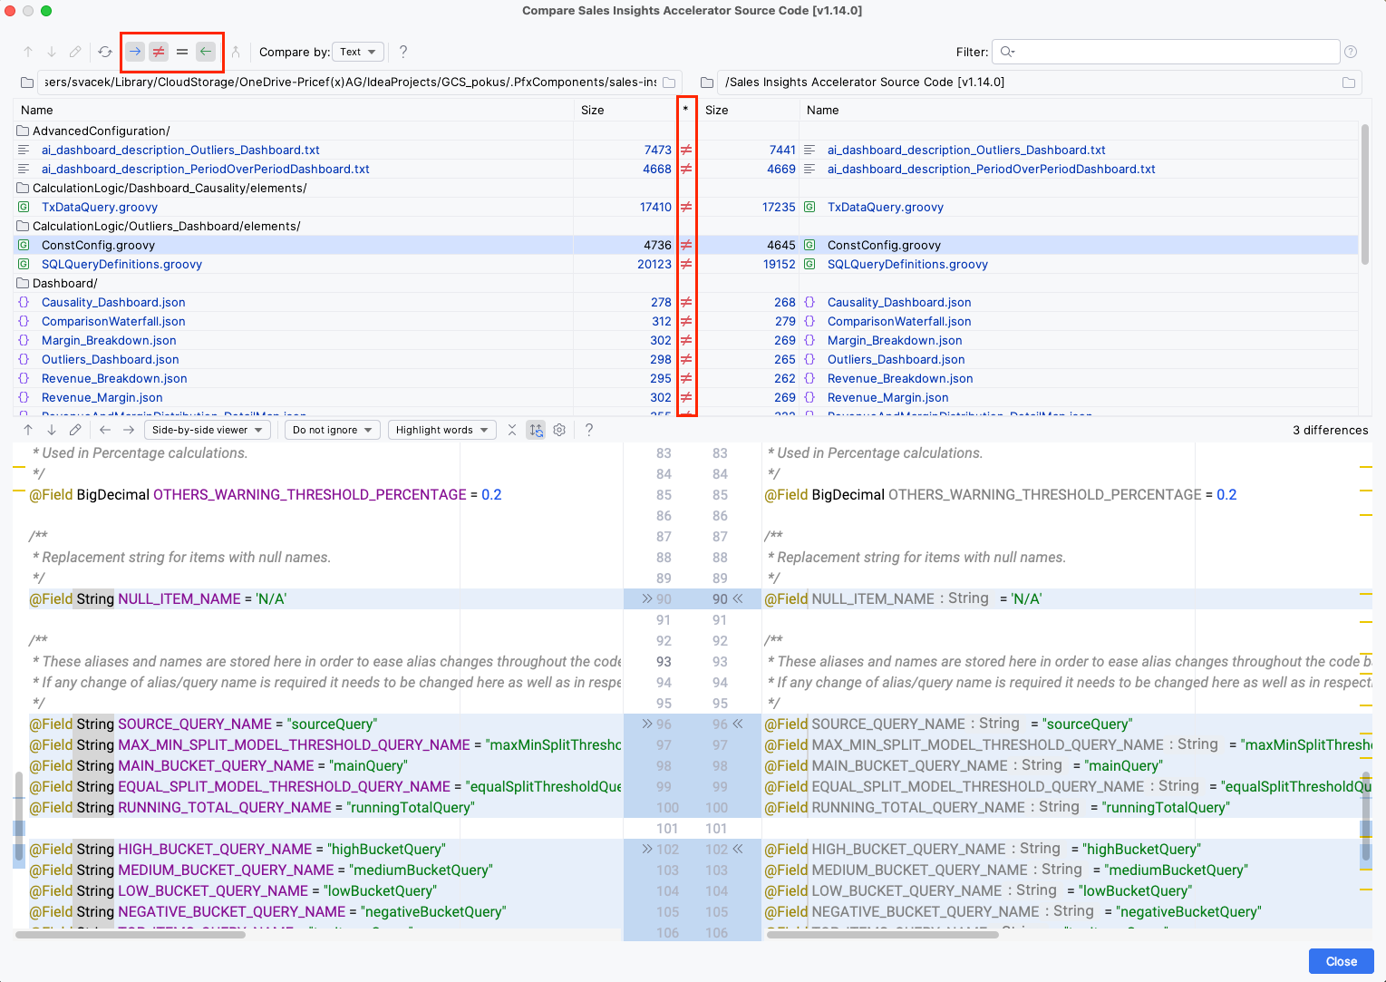Open the folder browser for the right path

1348,82
